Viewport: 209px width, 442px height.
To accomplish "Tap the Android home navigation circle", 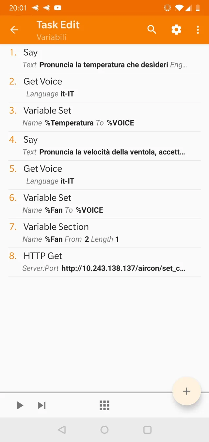I will click(x=104, y=430).
